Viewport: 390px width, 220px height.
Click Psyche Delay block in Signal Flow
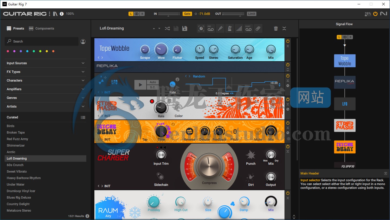click(x=345, y=147)
